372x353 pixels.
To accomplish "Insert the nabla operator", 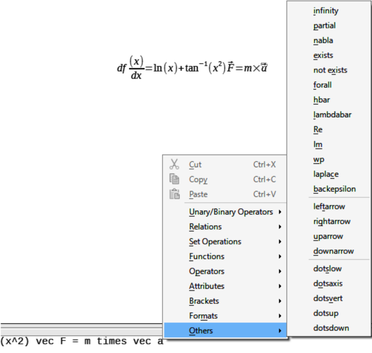I will pos(323,40).
